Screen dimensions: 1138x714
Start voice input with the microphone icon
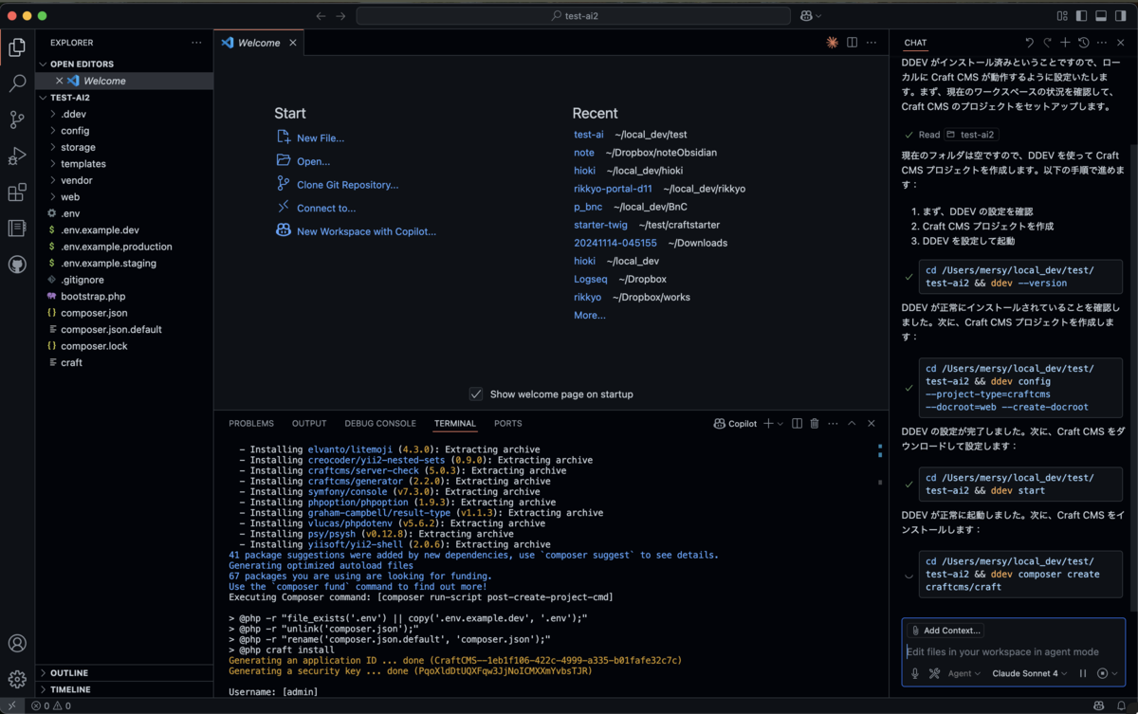(x=915, y=673)
